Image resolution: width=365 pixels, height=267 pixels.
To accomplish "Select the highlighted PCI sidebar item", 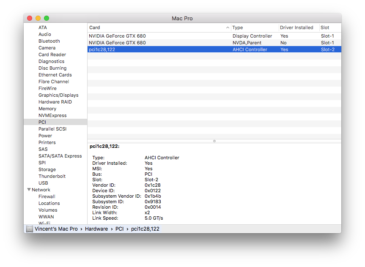I will click(x=55, y=122).
